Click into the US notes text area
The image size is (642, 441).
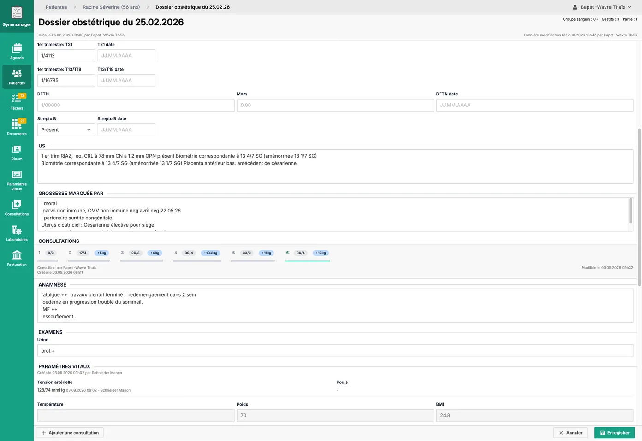(335, 167)
